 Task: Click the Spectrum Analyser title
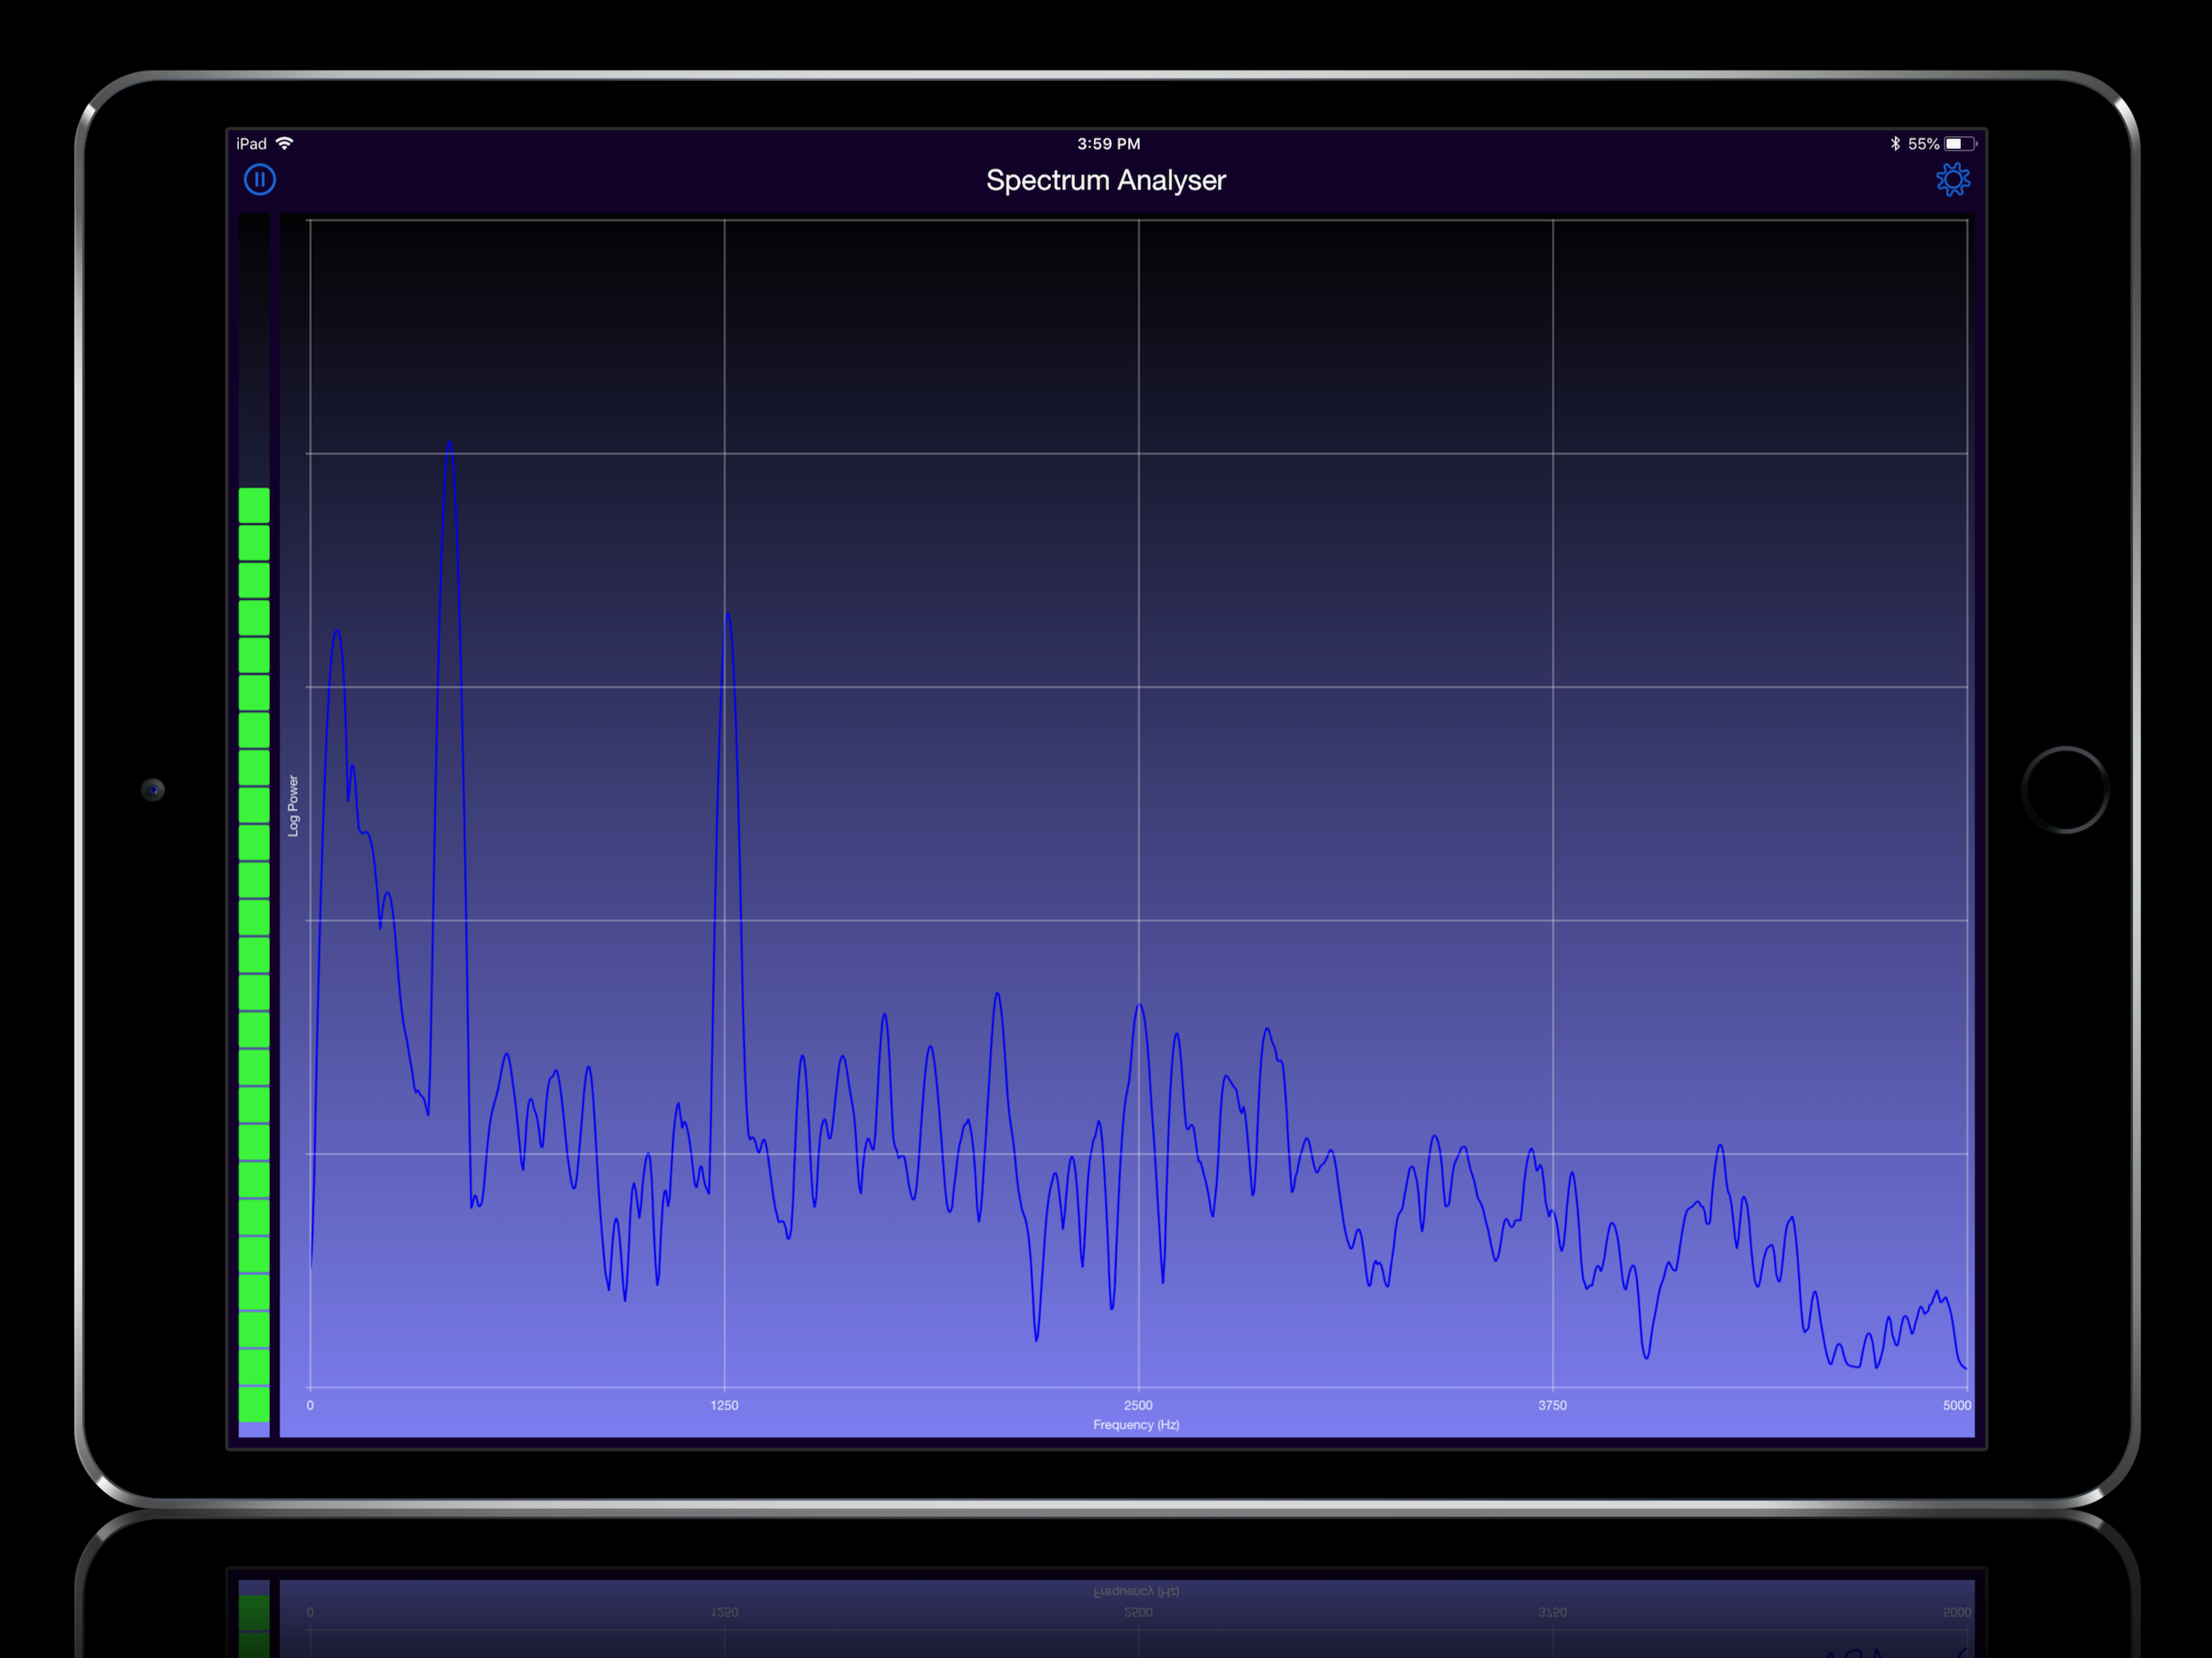point(1105,180)
